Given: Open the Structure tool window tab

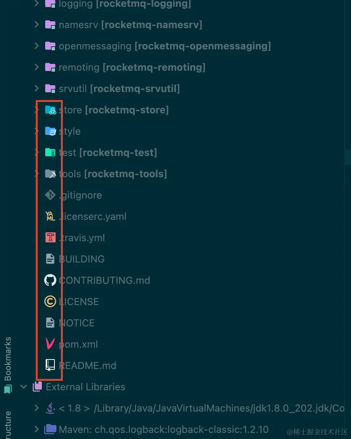Looking at the screenshot, I should point(8,424).
